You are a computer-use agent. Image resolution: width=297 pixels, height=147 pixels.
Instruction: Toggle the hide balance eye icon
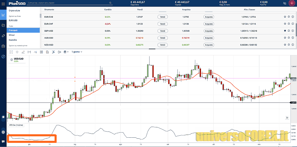(285, 3)
